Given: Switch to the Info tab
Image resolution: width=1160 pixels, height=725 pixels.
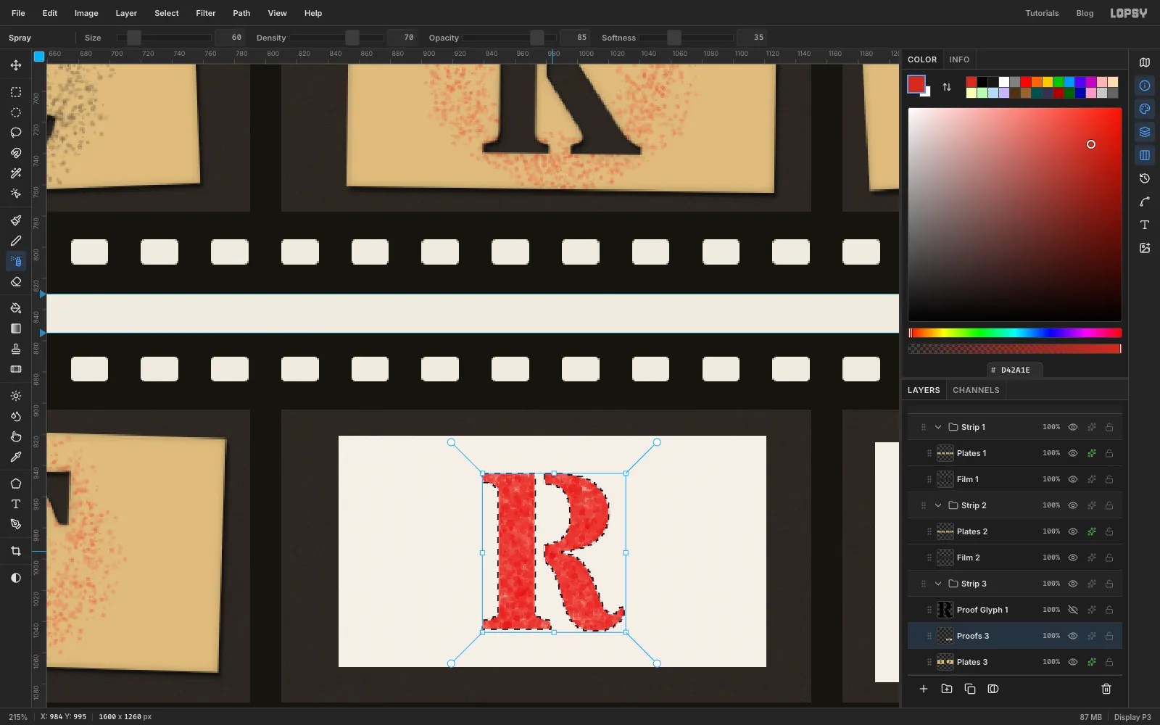Looking at the screenshot, I should (x=959, y=59).
